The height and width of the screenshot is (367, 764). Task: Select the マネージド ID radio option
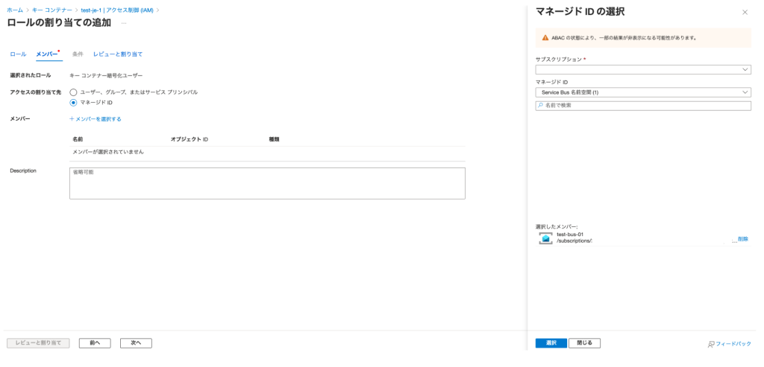tap(73, 103)
